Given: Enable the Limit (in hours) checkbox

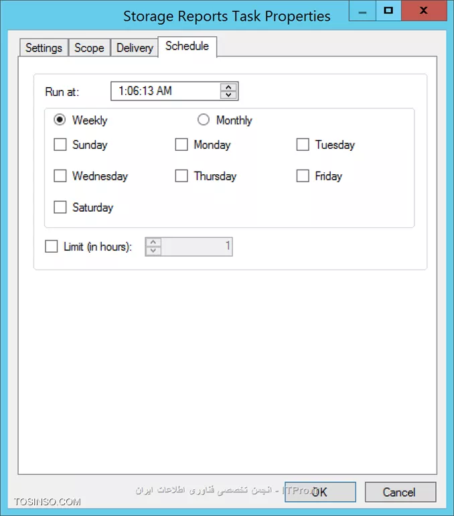Looking at the screenshot, I should coord(52,247).
